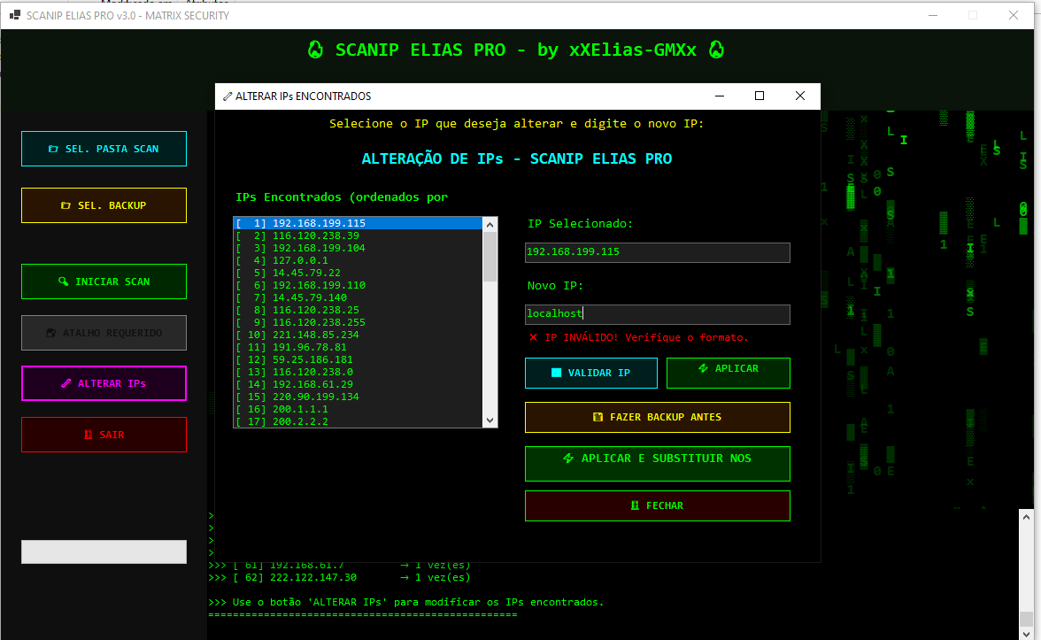Select list row 200.2.2.2

[358, 421]
